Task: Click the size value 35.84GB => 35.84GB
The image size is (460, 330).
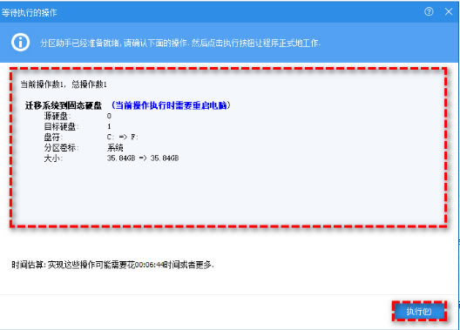Action: pos(143,158)
